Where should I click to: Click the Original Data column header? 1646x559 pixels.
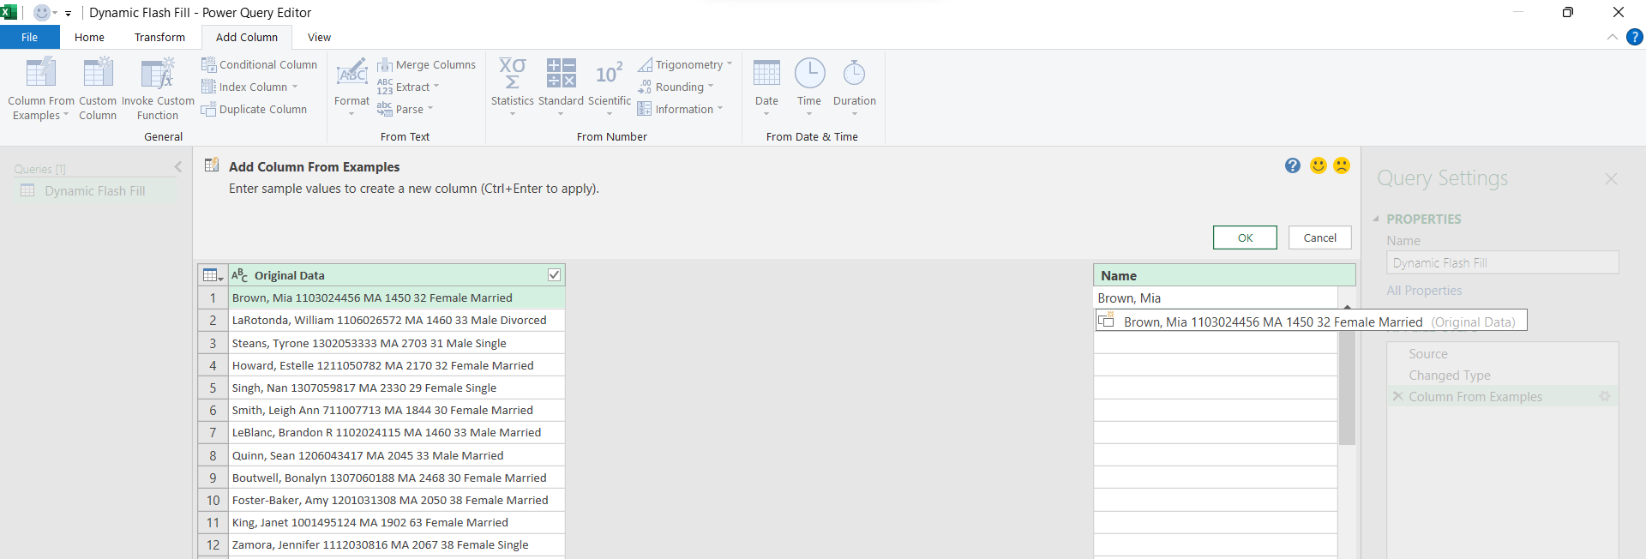(x=396, y=275)
